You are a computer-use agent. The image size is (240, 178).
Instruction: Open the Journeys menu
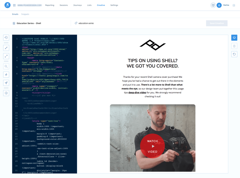pos(77,5)
